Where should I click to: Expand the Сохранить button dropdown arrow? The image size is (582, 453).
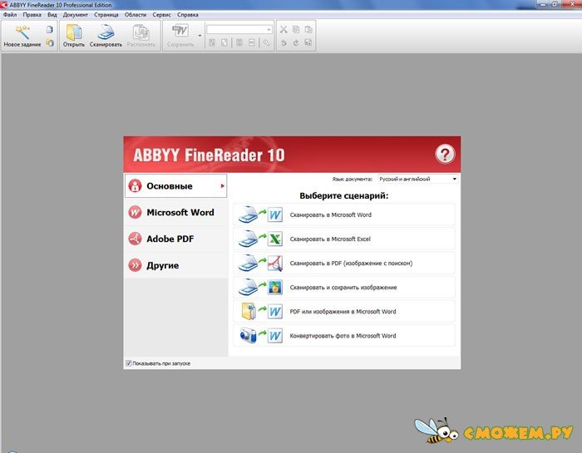[200, 36]
